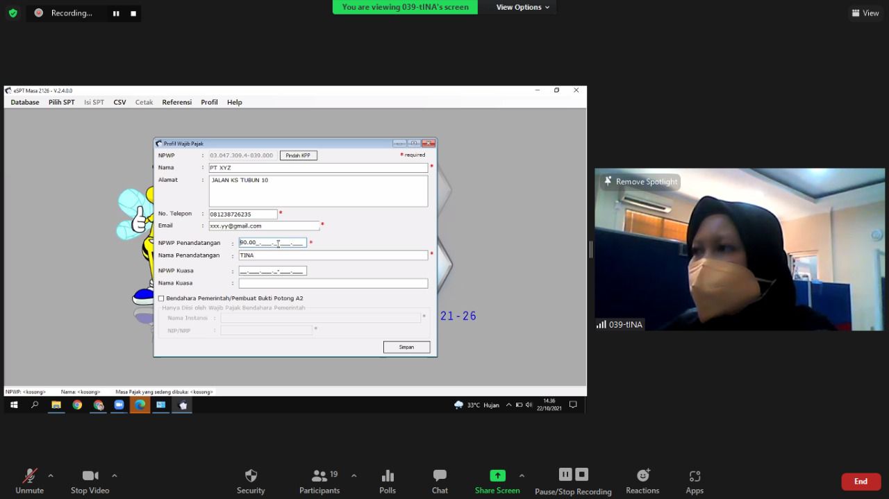End the meeting

[861, 481]
